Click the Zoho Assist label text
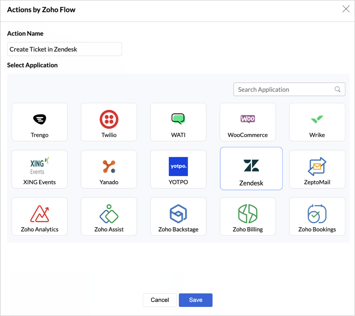355x316 pixels. pyautogui.click(x=109, y=229)
